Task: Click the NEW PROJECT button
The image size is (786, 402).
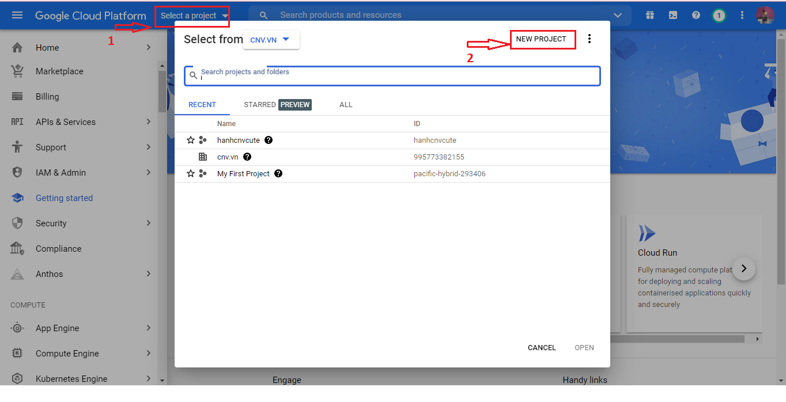Action: pyautogui.click(x=541, y=39)
